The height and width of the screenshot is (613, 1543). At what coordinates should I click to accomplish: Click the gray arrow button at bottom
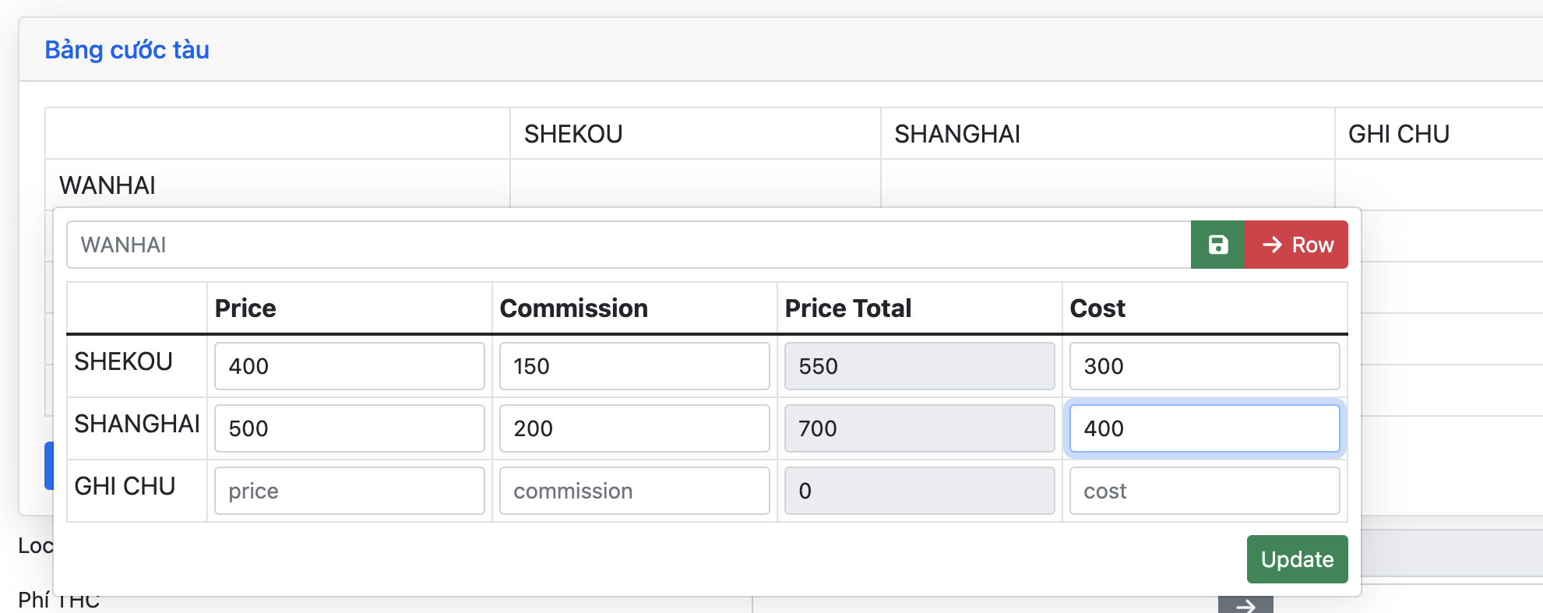1245,605
